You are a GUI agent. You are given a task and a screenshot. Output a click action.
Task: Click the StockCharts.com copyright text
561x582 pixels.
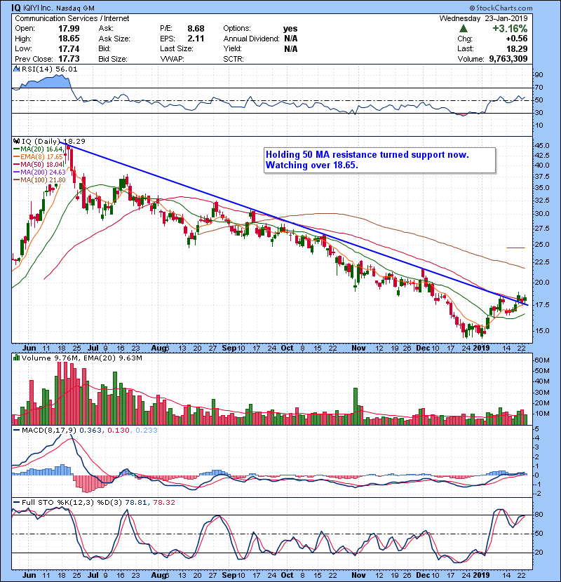(501, 8)
